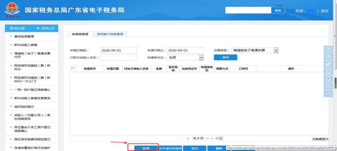The width and height of the screenshot is (337, 151).
Task: Click the 返回主页 return arrow icon
Action: [38, 28]
